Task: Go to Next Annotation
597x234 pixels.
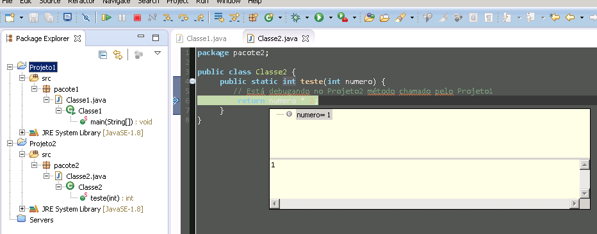Action: (507, 17)
